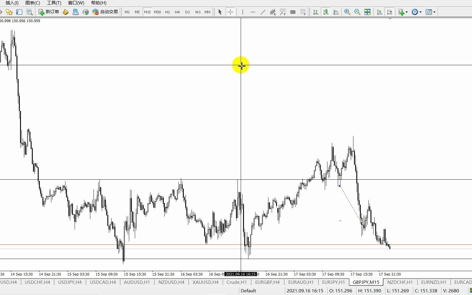Viewport: 472px width, 295px height.
Task: Switch to the AUDUSD,H1 chart tab
Action: [x=137, y=282]
